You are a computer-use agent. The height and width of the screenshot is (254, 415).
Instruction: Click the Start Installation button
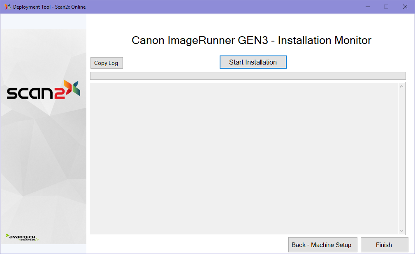pyautogui.click(x=253, y=62)
